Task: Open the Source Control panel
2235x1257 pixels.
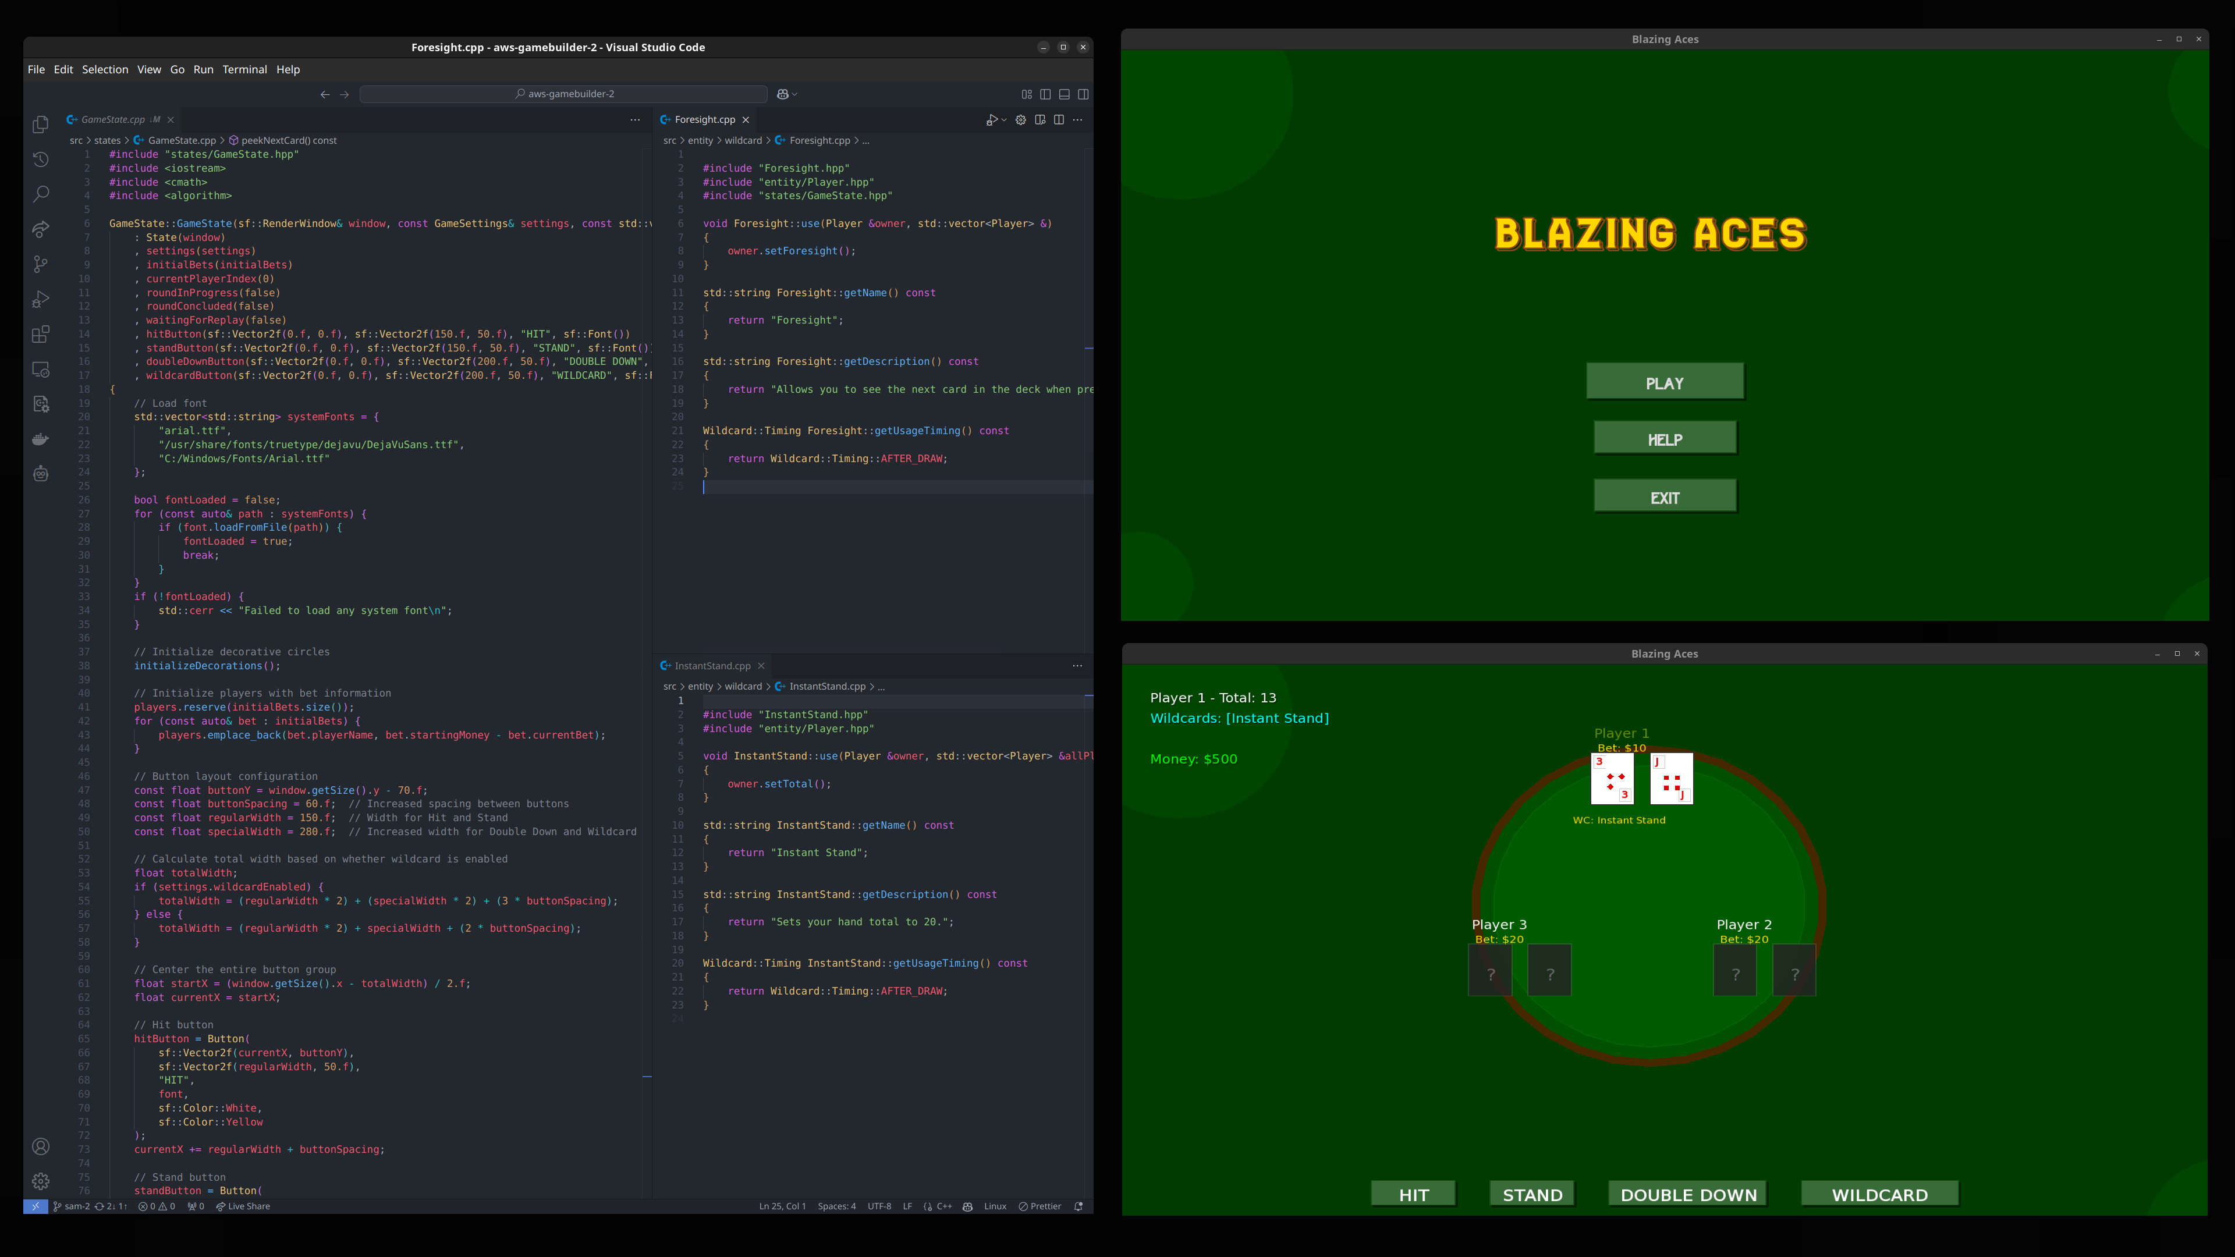Action: click(40, 265)
